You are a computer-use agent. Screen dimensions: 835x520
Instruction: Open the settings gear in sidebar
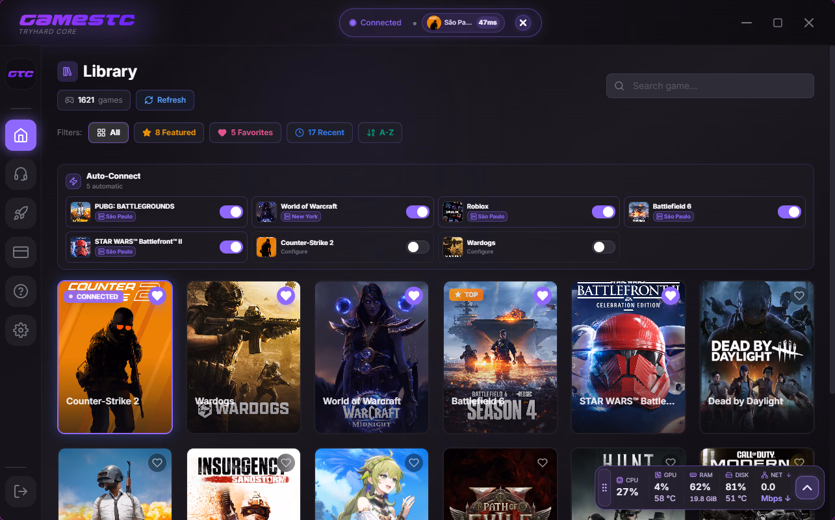coord(21,330)
